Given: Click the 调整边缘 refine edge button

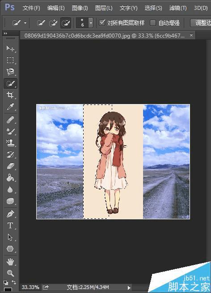Looking at the screenshot, I should click(201, 23).
